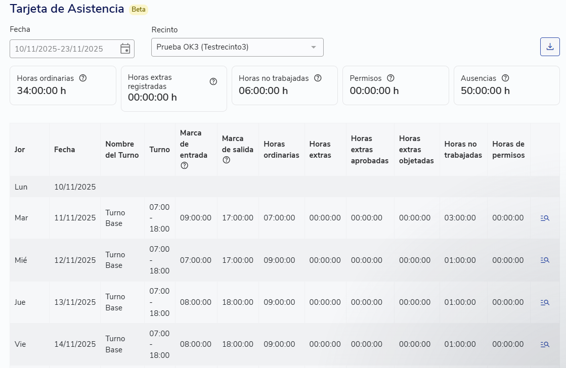Open detail view for 13/11/2025 row
Screen dimensions: 566x368
click(545, 302)
